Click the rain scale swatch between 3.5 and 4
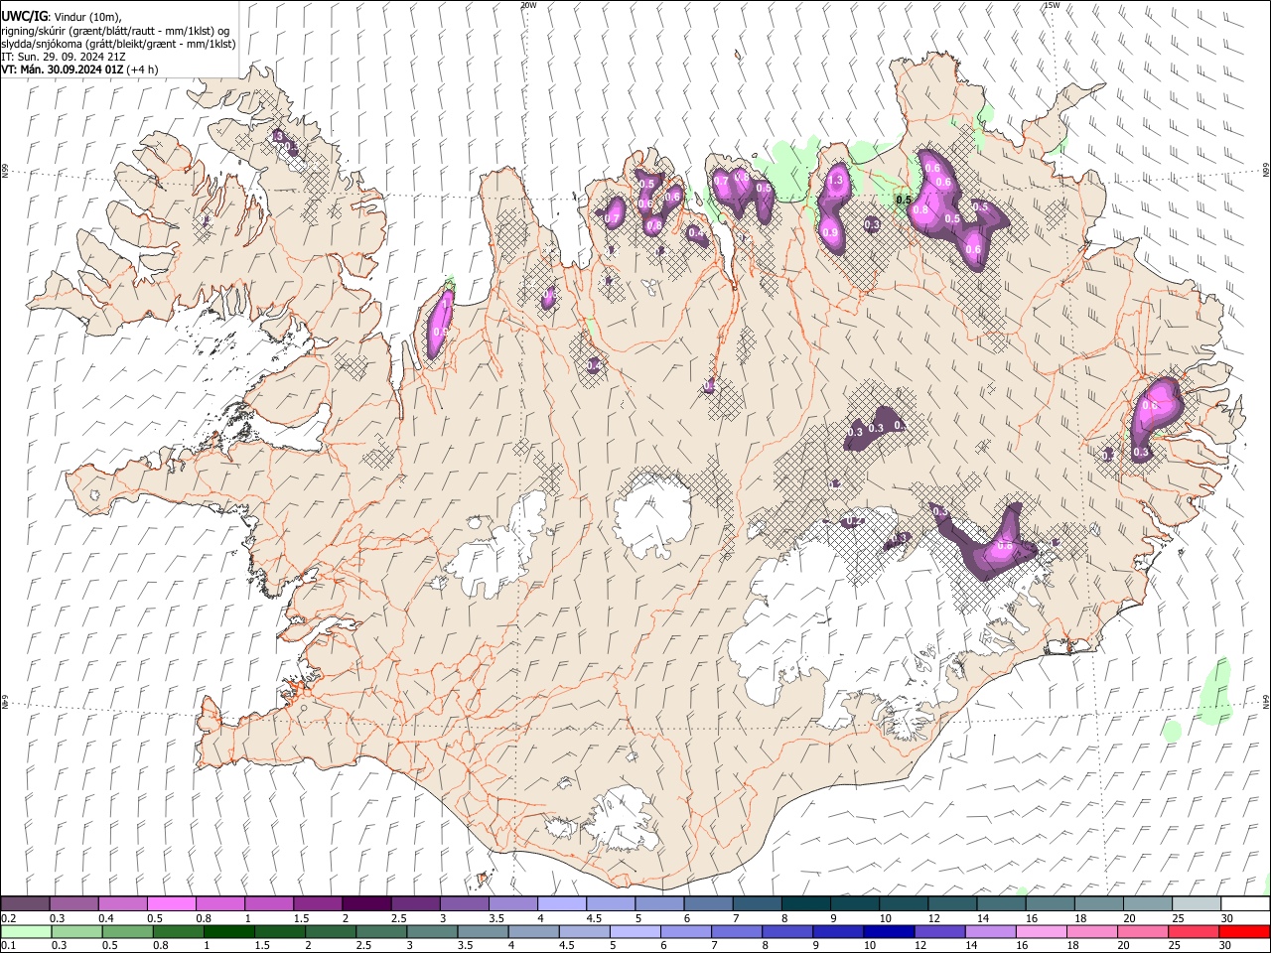This screenshot has width=1271, height=953. [x=483, y=931]
